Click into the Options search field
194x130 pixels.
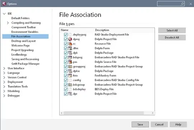point(169,4)
